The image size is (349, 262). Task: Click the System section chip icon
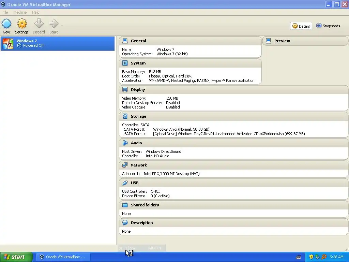pyautogui.click(x=125, y=63)
